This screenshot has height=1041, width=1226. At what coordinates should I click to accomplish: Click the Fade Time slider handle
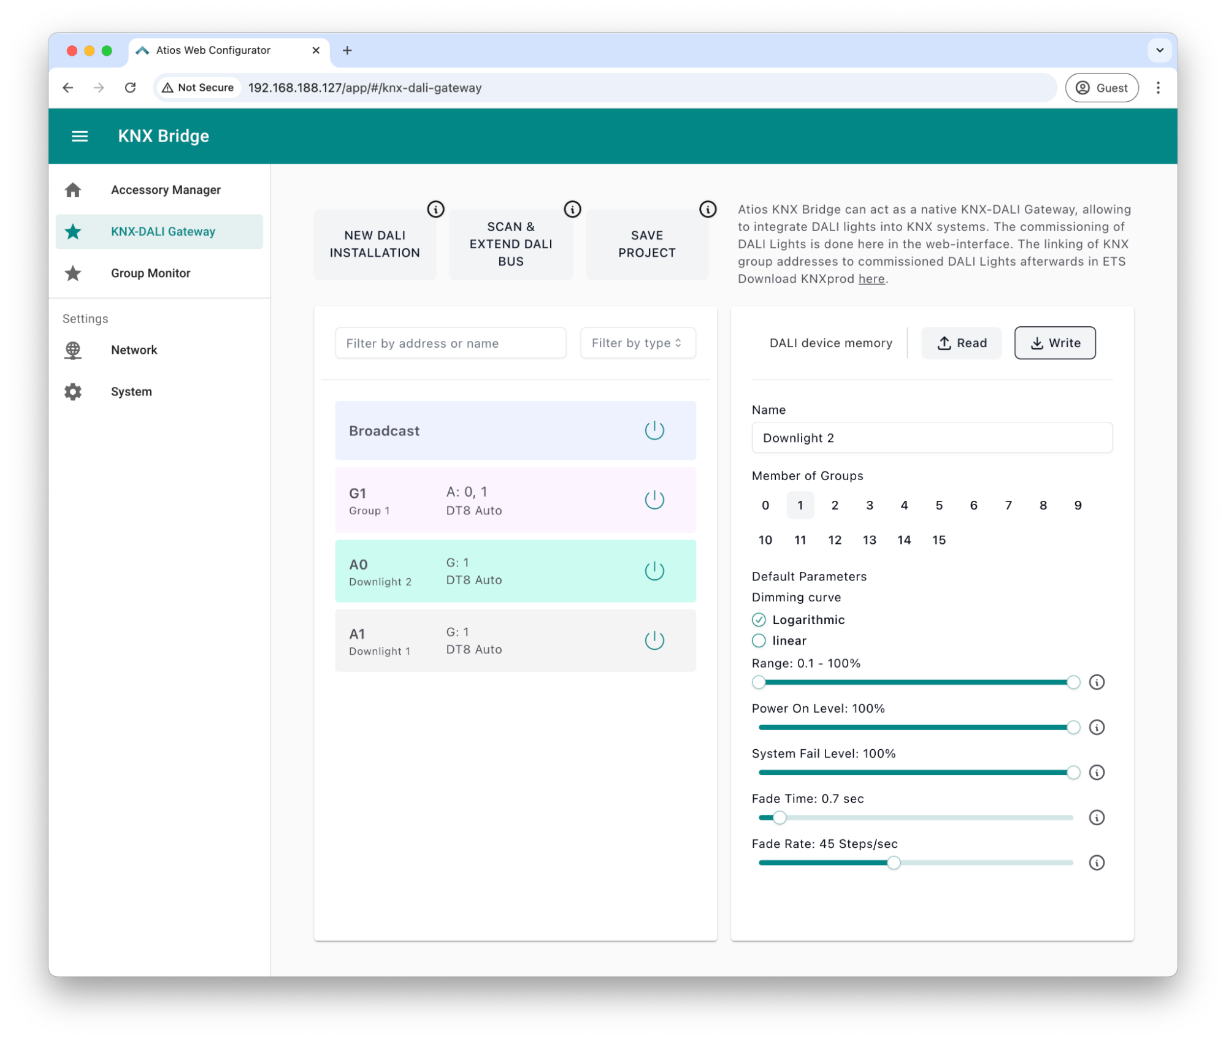click(779, 817)
